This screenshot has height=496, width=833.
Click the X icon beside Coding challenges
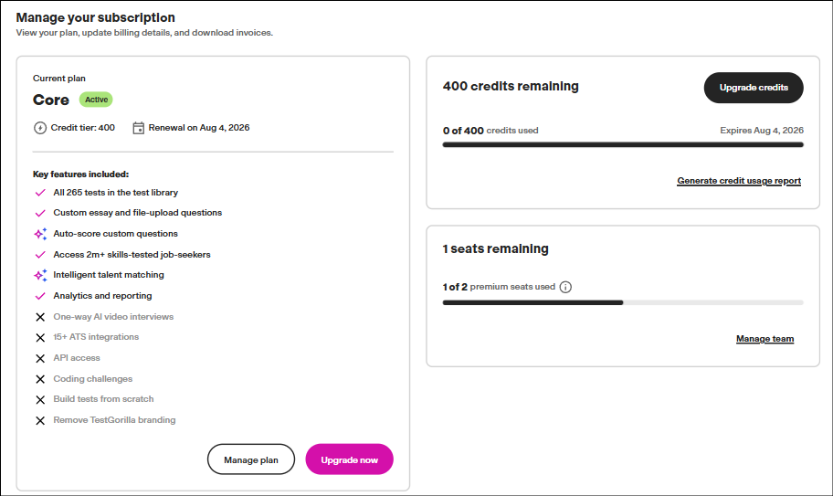click(x=40, y=379)
